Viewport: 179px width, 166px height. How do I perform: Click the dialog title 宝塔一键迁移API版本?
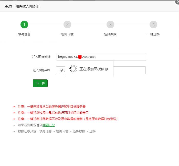click(x=22, y=7)
